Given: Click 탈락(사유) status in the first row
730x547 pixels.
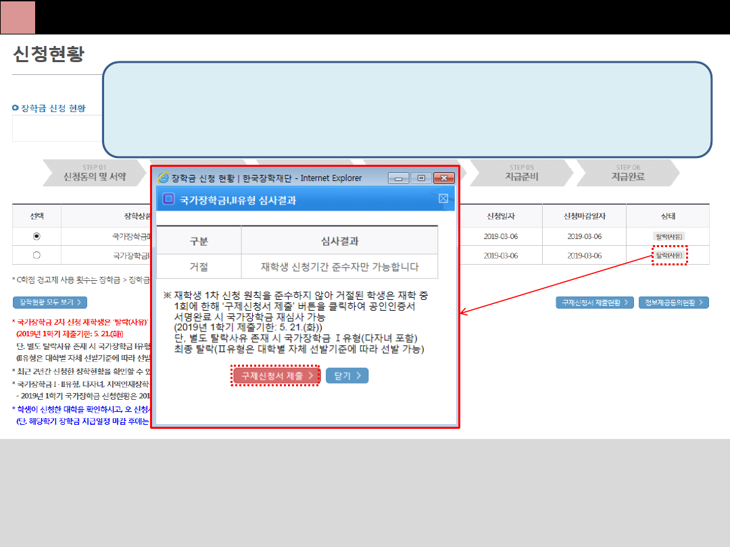Looking at the screenshot, I should click(x=668, y=236).
